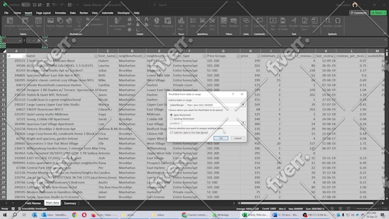Switch to the Data ribbon tab
This screenshot has height=219, width=389.
click(73, 13)
